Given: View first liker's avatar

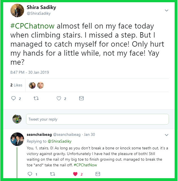Looking at the screenshot, I should coord(32,85).
